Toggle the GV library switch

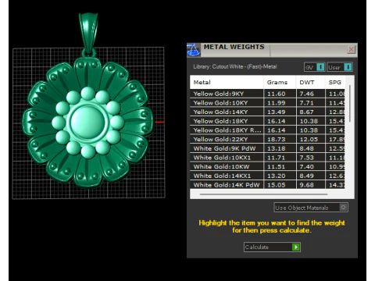(314, 67)
